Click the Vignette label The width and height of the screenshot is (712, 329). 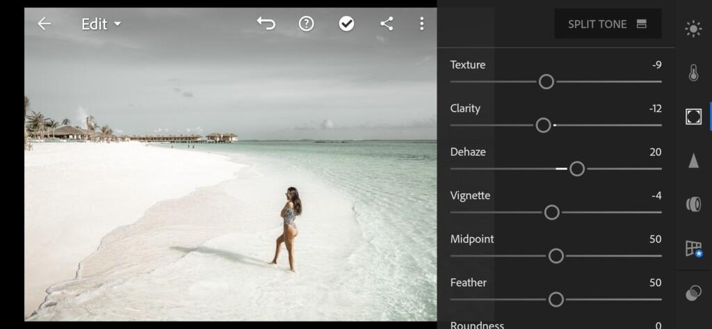point(470,196)
